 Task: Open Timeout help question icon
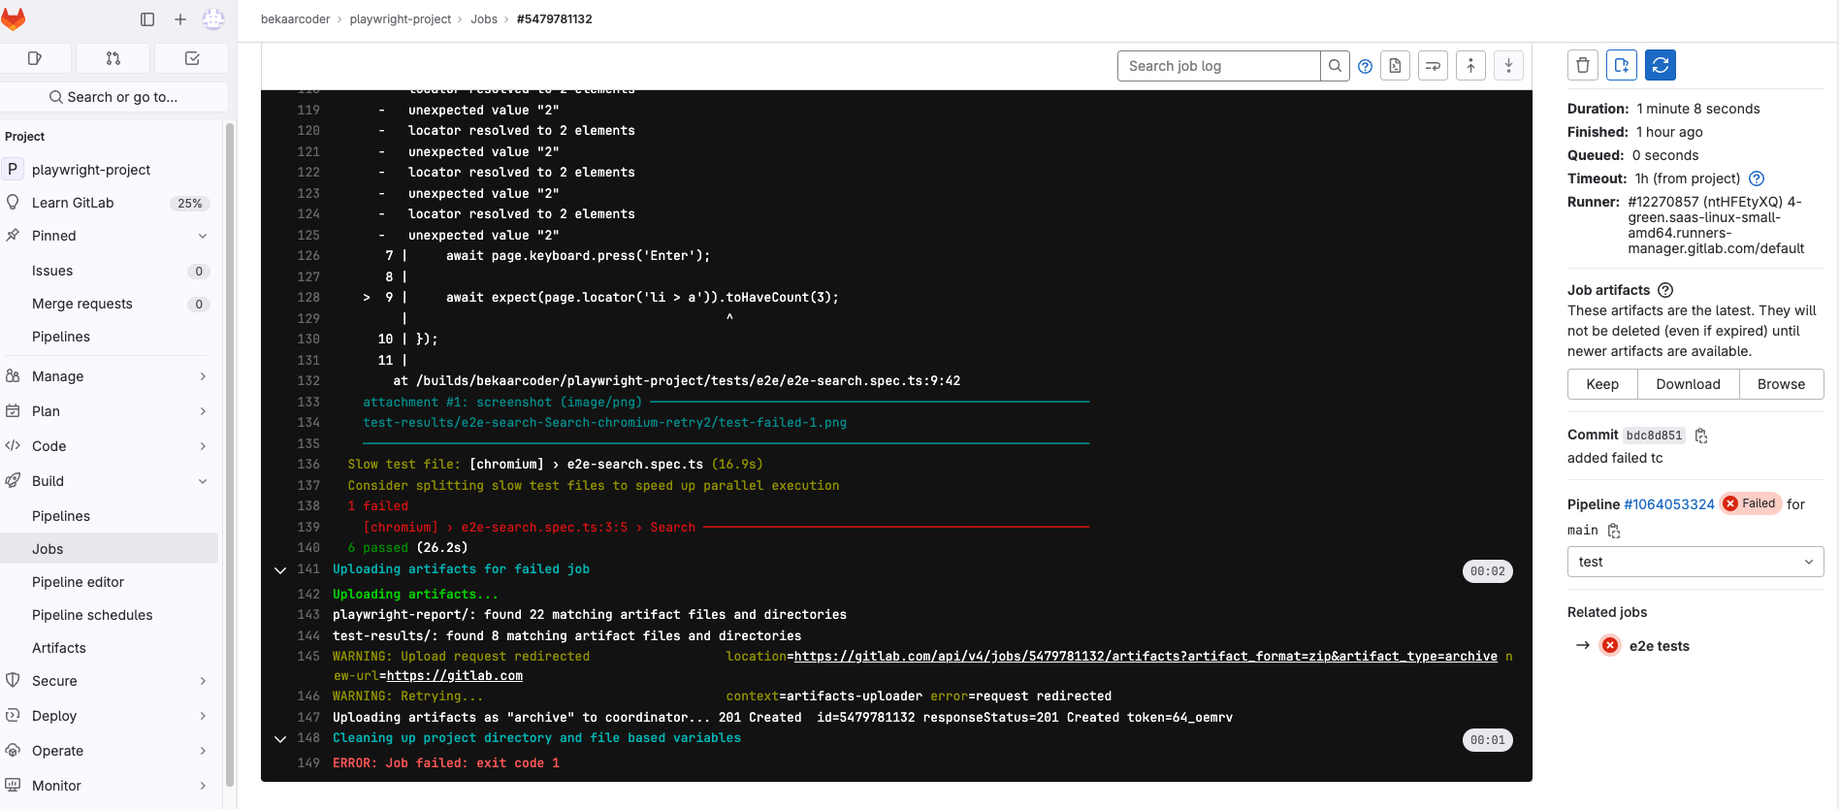pyautogui.click(x=1757, y=178)
